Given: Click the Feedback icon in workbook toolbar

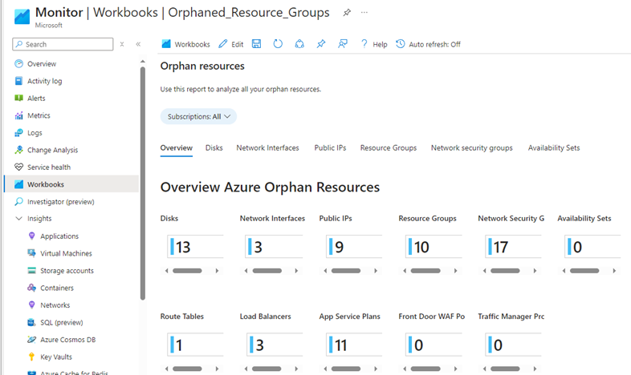Looking at the screenshot, I should pos(343,44).
